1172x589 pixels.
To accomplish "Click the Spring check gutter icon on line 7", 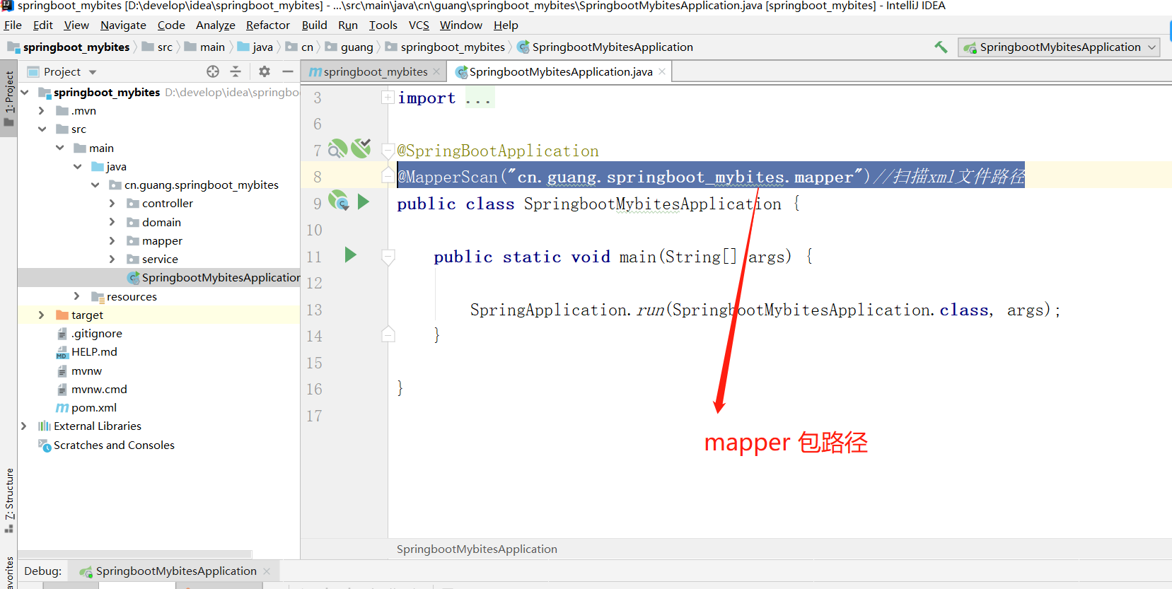I will (361, 147).
